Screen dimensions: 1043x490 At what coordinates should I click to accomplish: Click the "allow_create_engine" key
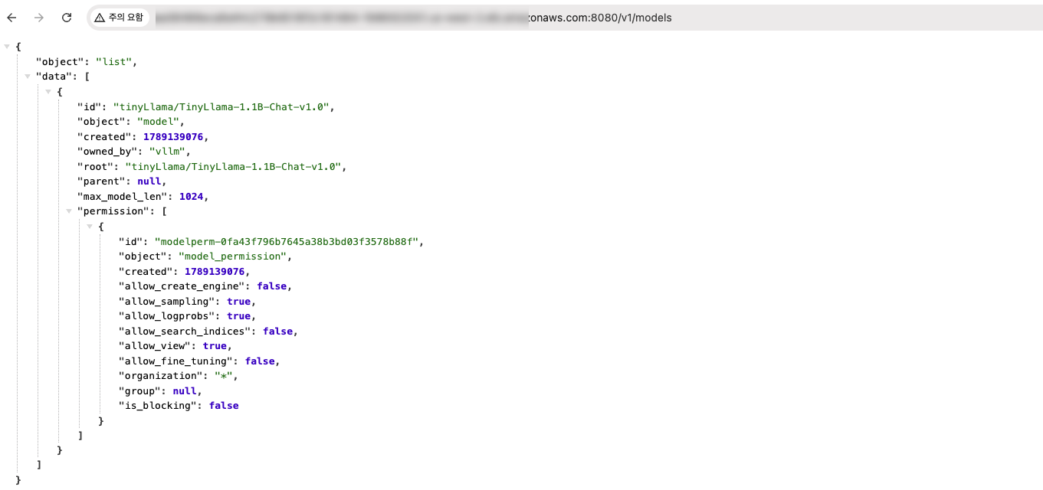pos(182,286)
